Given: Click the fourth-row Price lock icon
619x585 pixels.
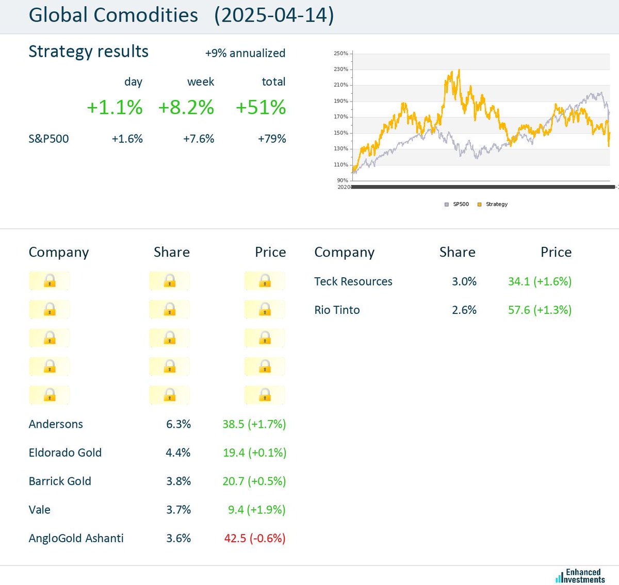Looking at the screenshot, I should pyautogui.click(x=265, y=366).
